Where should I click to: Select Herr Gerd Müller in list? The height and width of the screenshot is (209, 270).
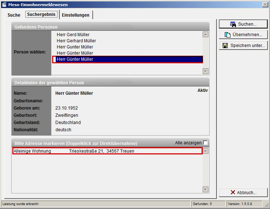click(73, 35)
